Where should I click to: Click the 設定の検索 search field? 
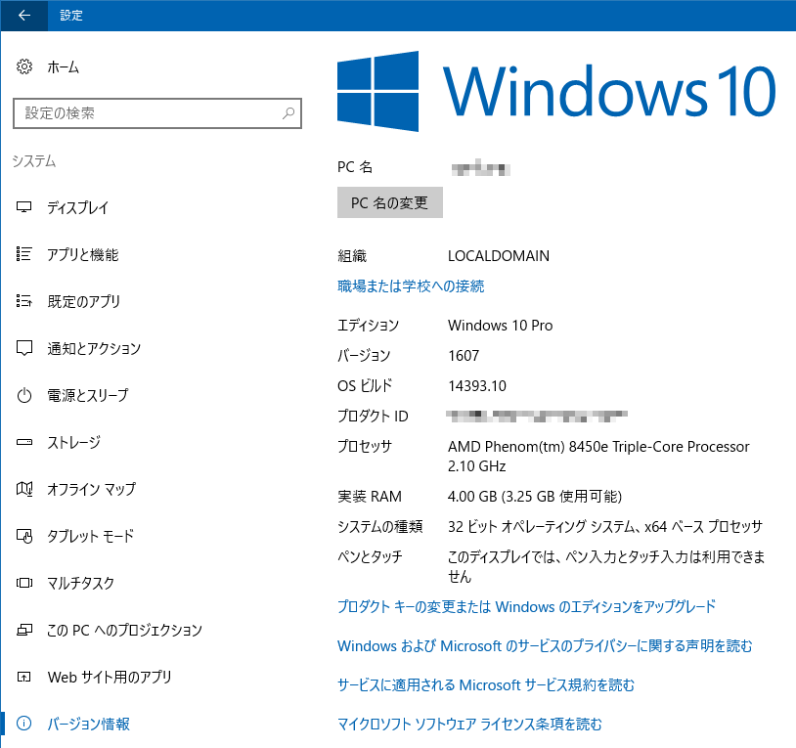[x=157, y=113]
